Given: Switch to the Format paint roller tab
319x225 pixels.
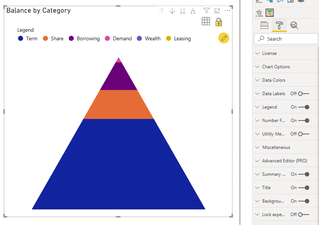Looking at the screenshot, I should [279, 25].
